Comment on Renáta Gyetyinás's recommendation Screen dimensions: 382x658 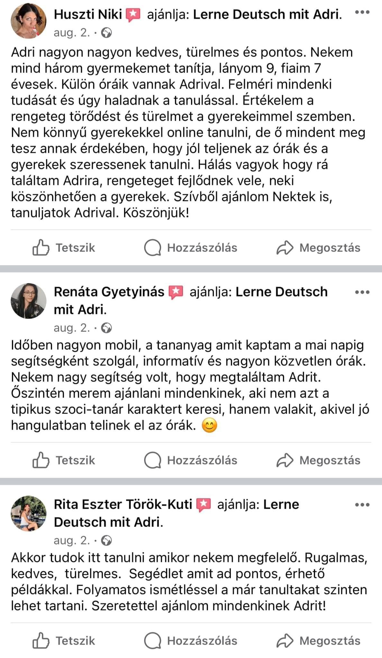click(190, 460)
